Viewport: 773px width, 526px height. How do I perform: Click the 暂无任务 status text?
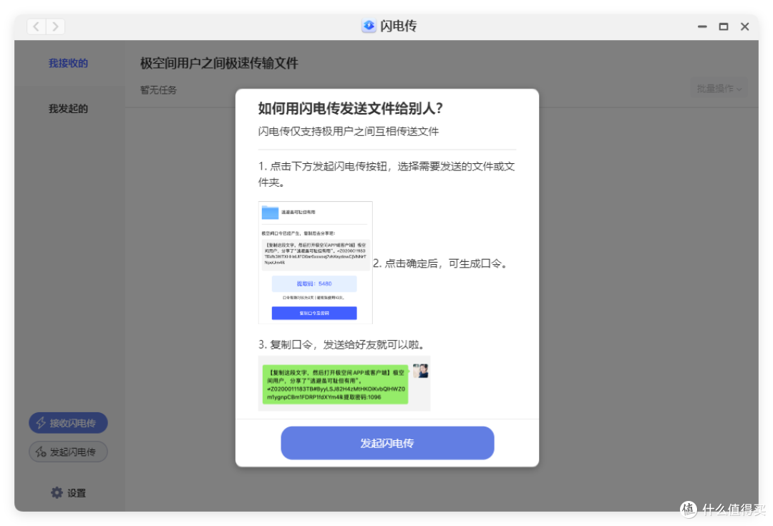point(158,89)
